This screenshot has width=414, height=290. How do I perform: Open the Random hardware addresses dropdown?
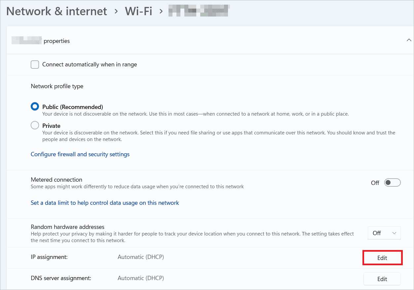click(x=384, y=233)
